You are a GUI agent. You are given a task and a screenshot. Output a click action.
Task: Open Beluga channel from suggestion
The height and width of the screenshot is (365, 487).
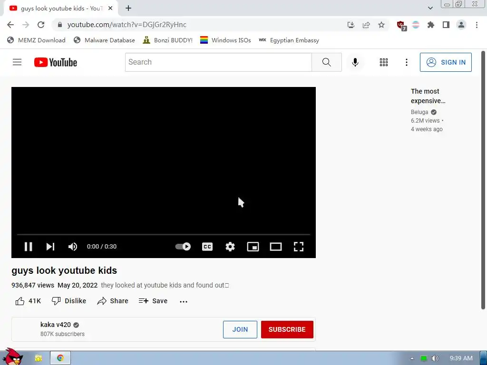click(419, 112)
